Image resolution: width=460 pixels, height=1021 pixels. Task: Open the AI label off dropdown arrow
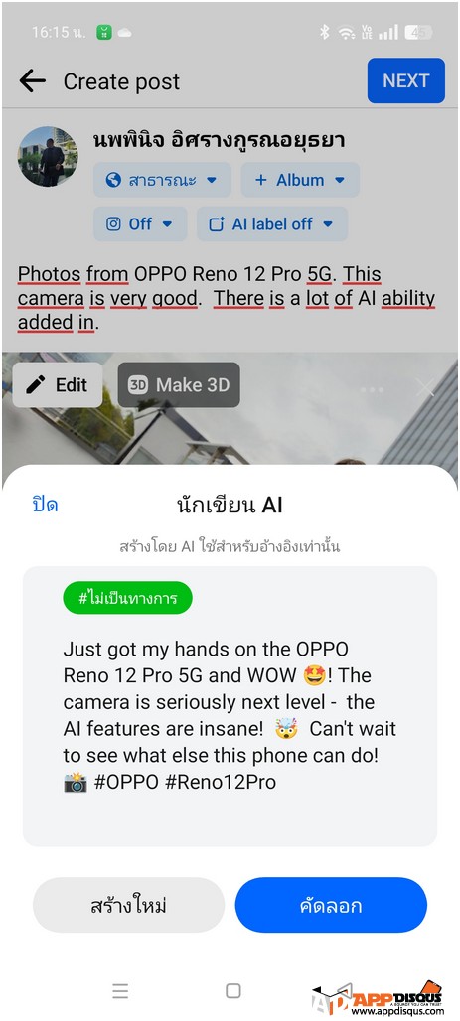[x=328, y=224]
